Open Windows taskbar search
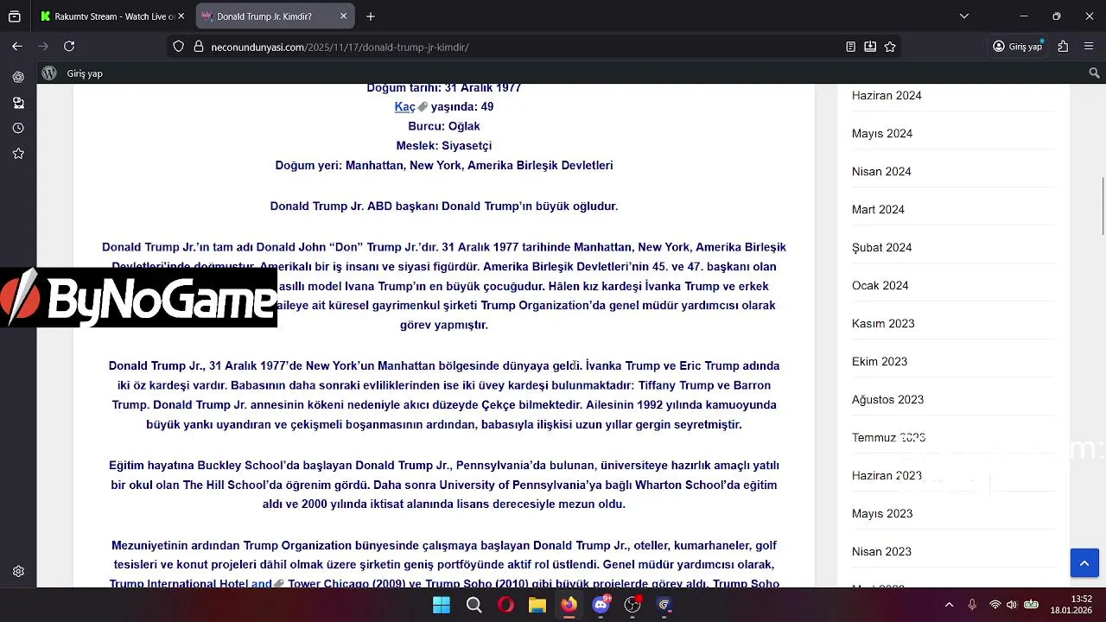Viewport: 1106px width, 622px height. coord(474,605)
